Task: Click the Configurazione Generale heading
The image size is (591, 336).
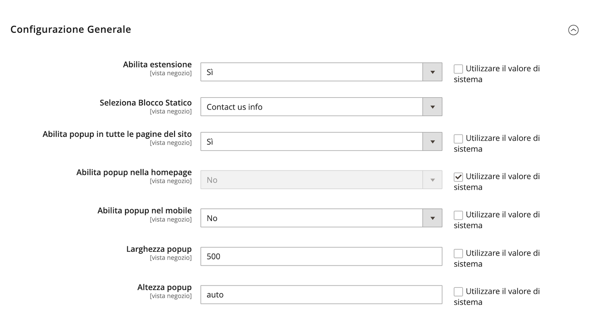Action: 71,30
